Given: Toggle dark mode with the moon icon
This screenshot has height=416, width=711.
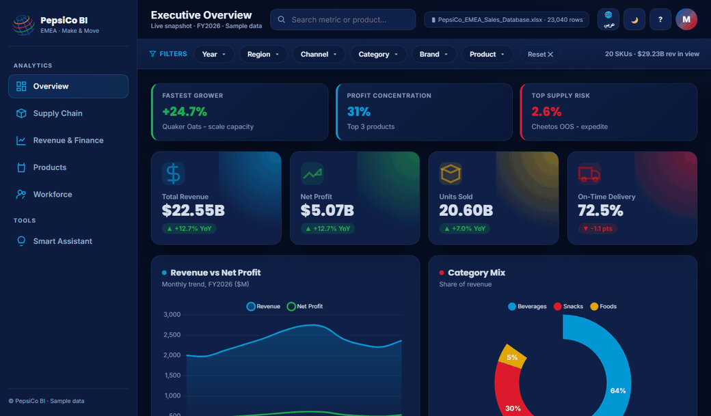Looking at the screenshot, I should pos(634,20).
